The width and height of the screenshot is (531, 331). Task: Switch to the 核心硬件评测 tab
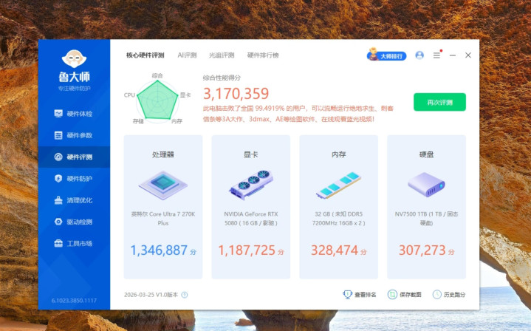145,55
